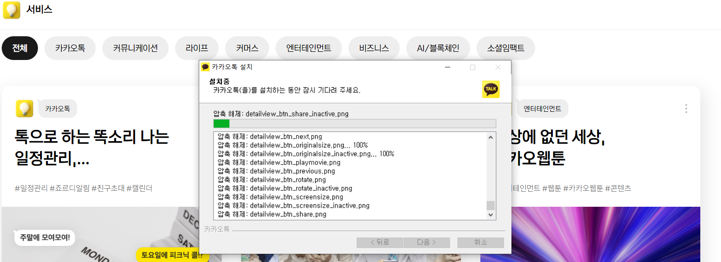Click the 토요일에 피크닉 yellow bubble
Image resolution: width=721 pixels, height=262 pixels.
172,255
